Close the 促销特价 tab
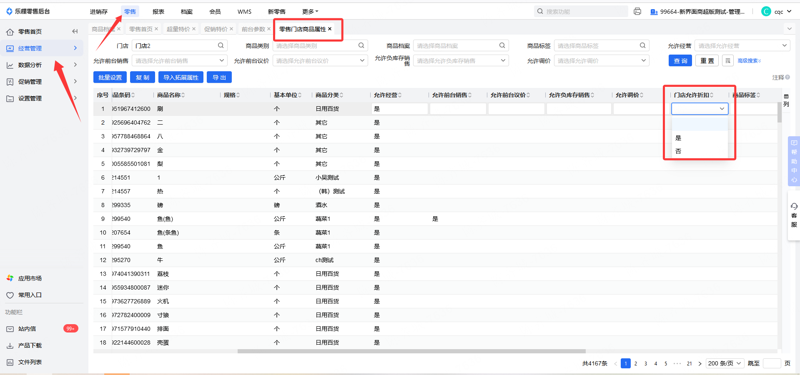 (231, 29)
